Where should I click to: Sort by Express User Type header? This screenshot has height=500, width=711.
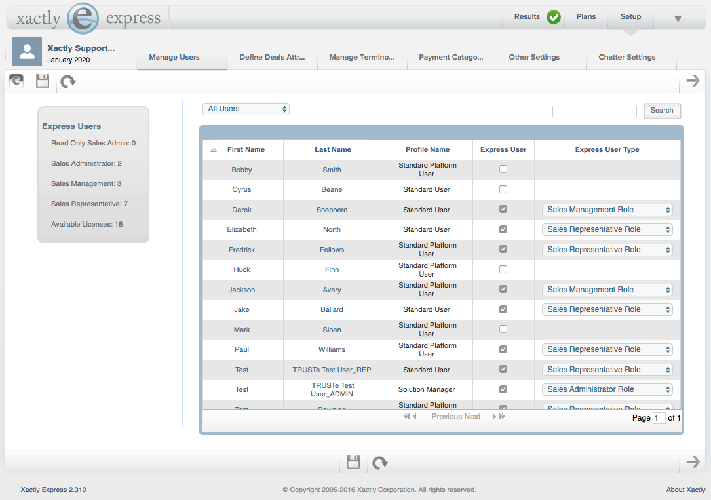point(607,149)
